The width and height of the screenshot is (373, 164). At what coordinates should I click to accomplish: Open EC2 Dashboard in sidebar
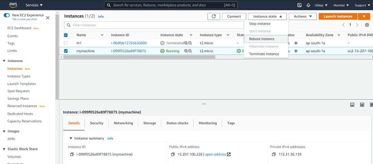click(x=19, y=28)
